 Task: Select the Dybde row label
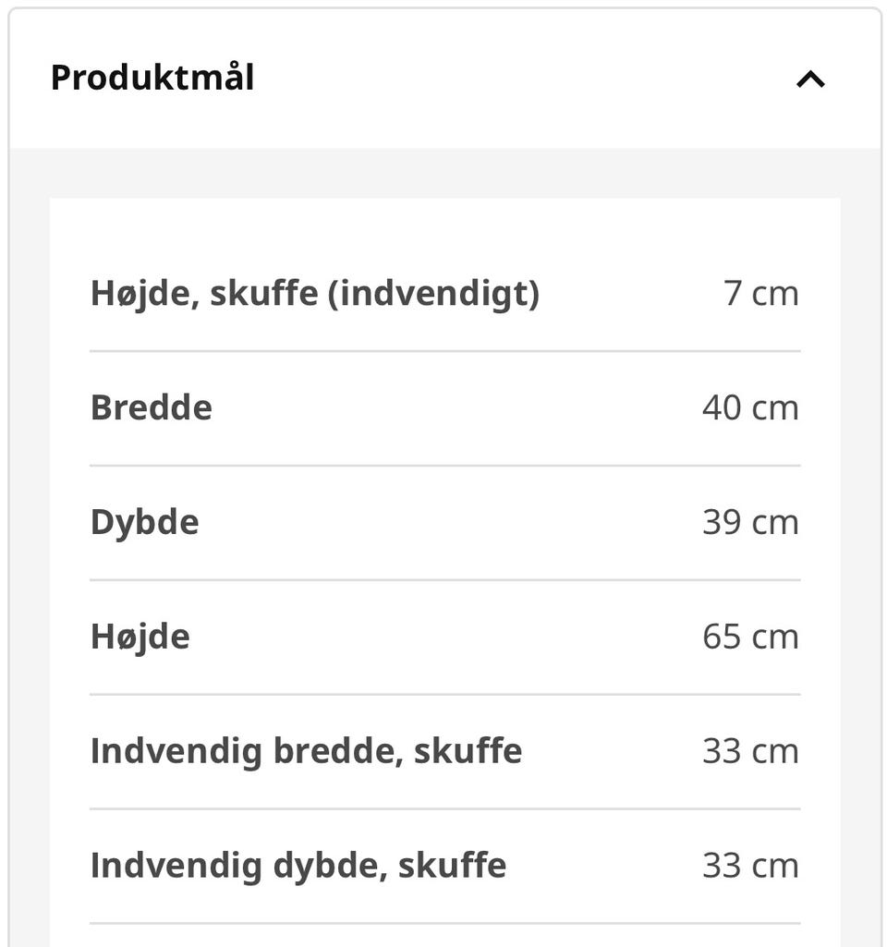(144, 522)
